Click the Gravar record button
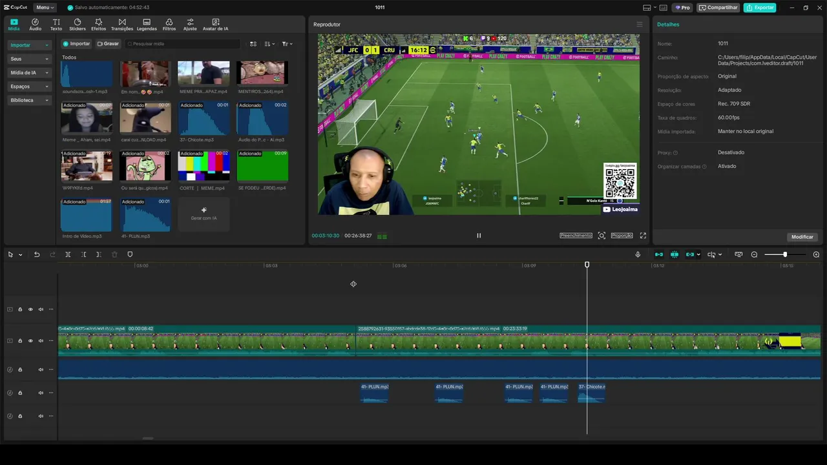 (108, 44)
